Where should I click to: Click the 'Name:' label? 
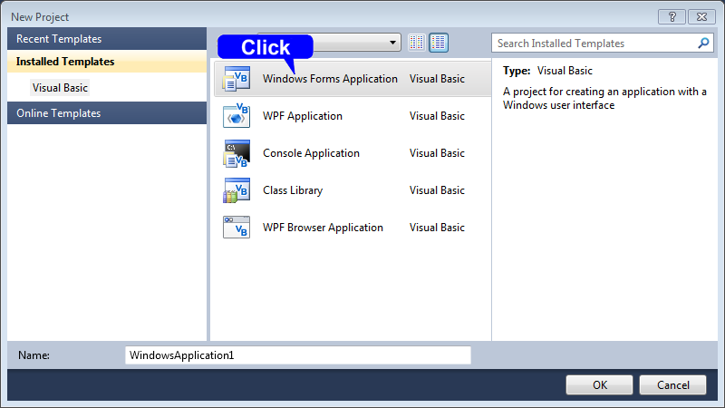34,355
